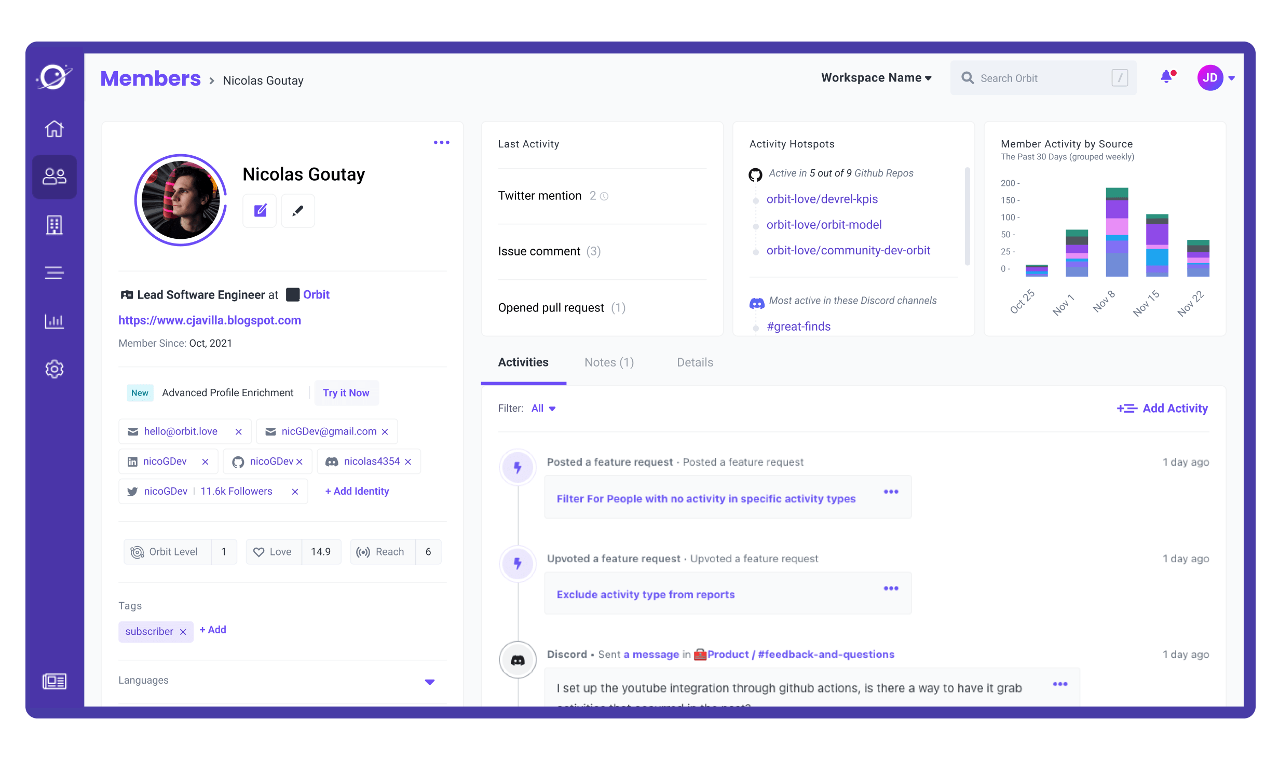Remove the nicolas4354 Discord identity
This screenshot has height=760, width=1279.
click(x=408, y=462)
